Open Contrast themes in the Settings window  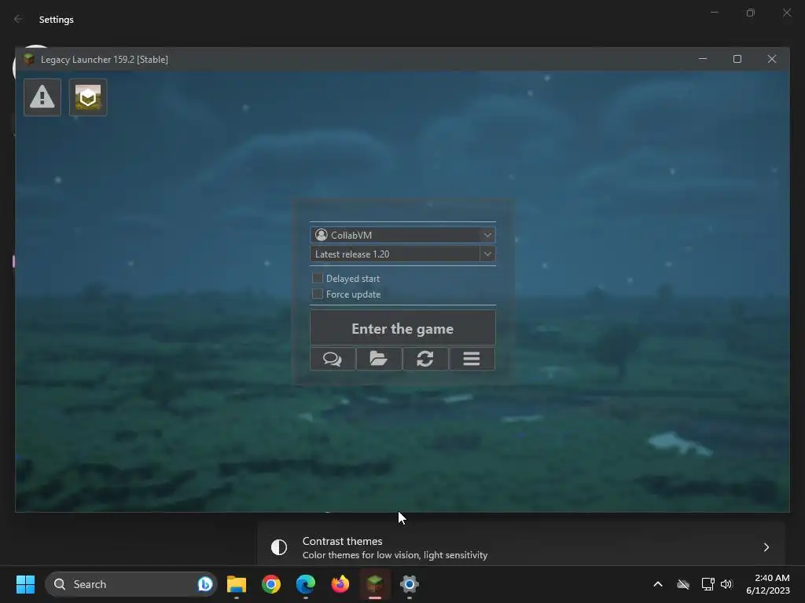[521, 547]
